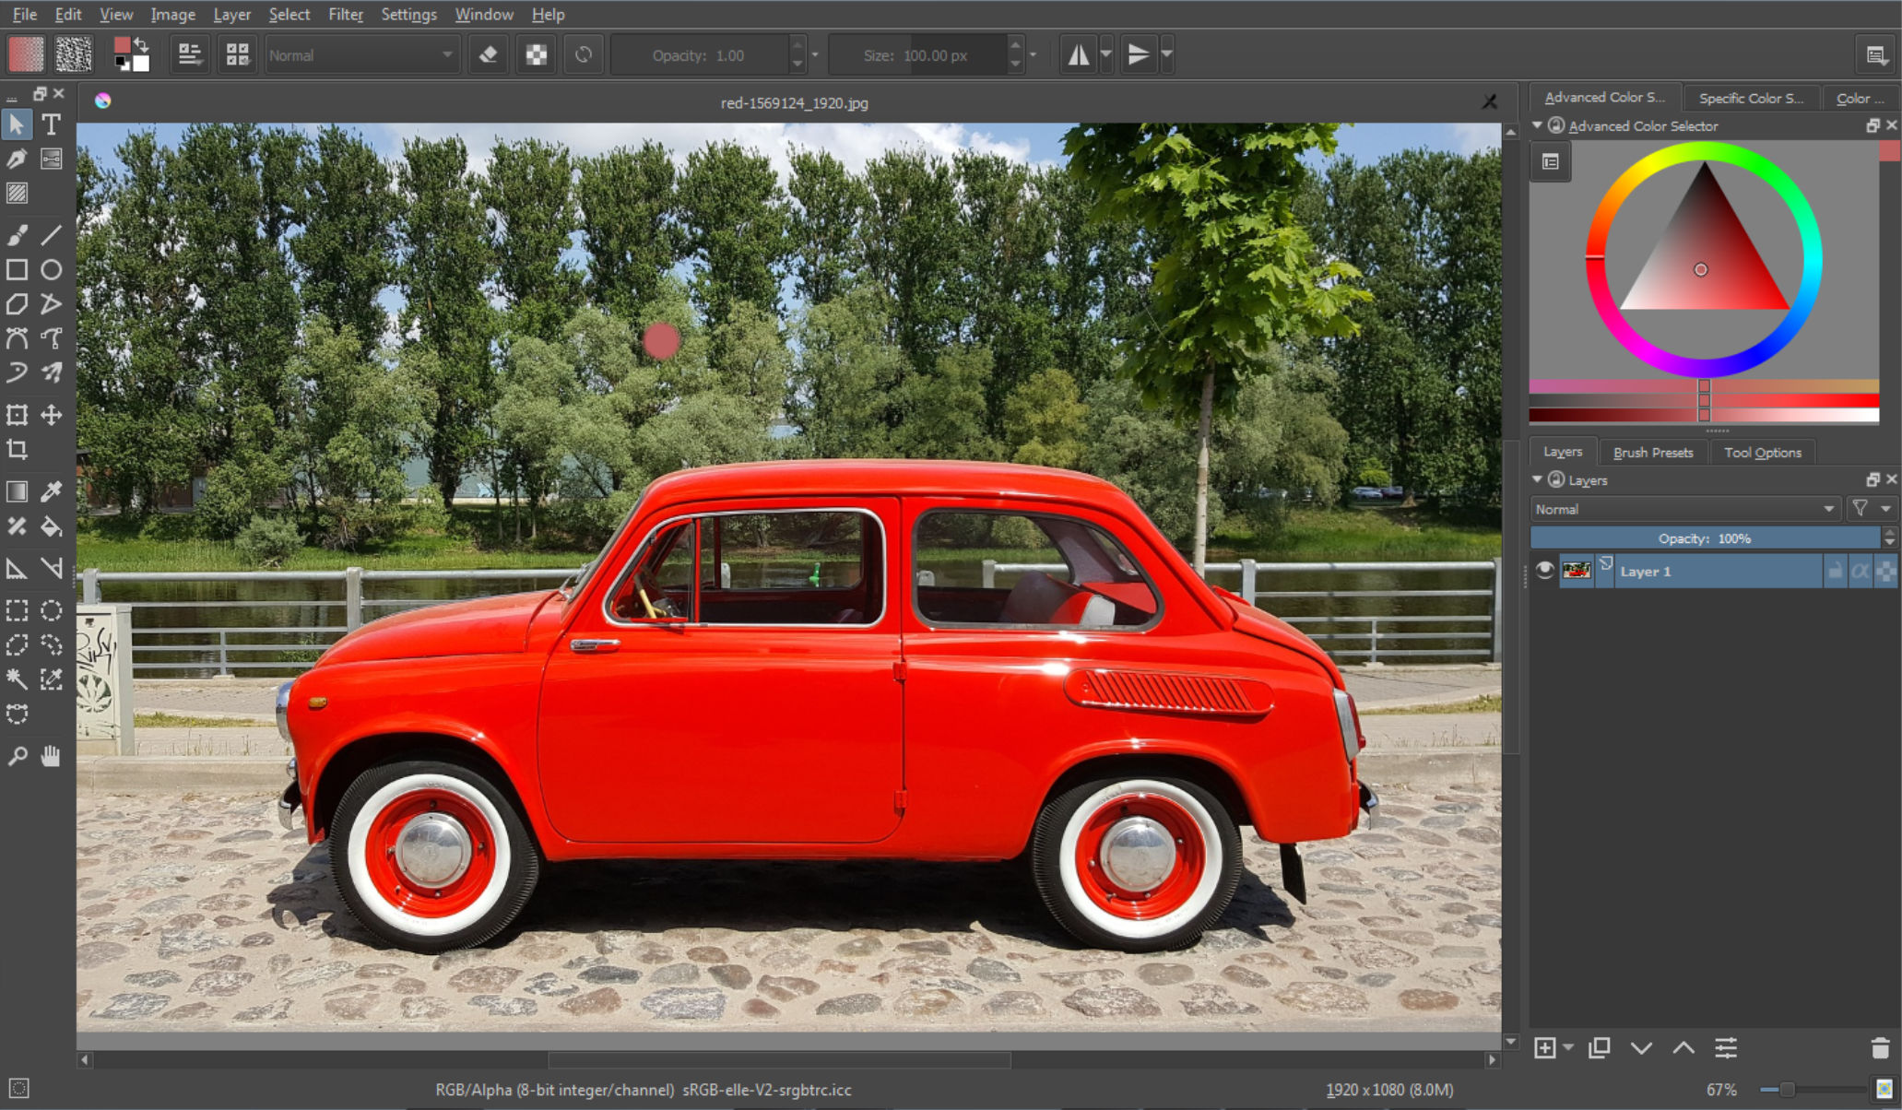Image resolution: width=1902 pixels, height=1110 pixels.
Task: Toggle horizontal mirror mode
Action: (x=1078, y=54)
